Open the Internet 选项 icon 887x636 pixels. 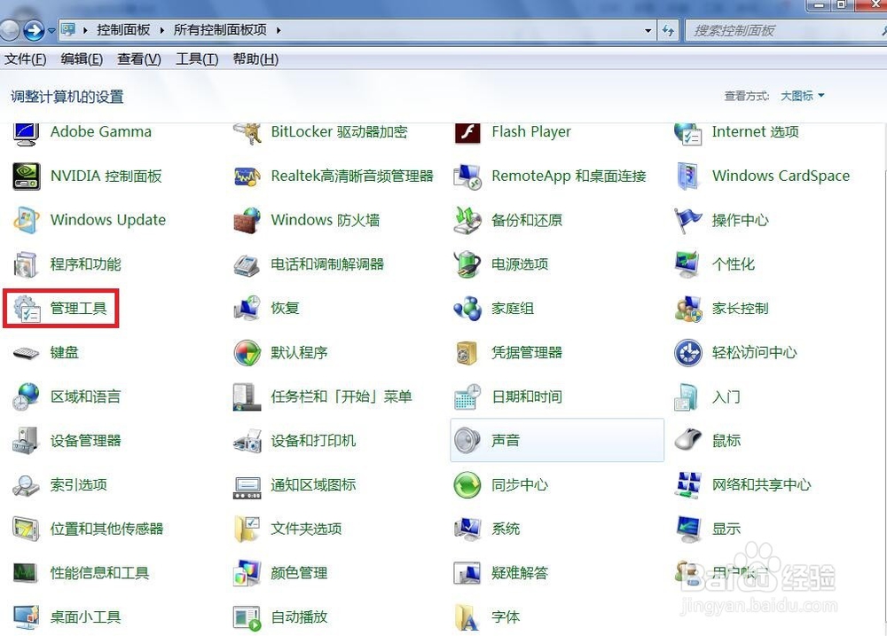click(x=688, y=134)
